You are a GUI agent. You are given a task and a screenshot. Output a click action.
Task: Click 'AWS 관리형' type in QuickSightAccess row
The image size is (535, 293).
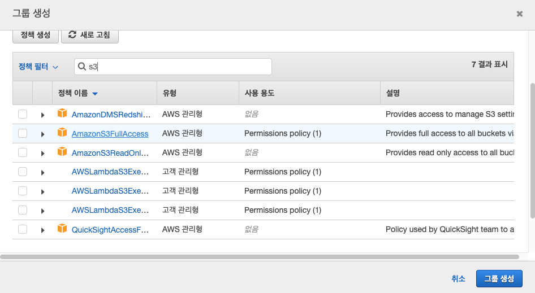(182, 229)
